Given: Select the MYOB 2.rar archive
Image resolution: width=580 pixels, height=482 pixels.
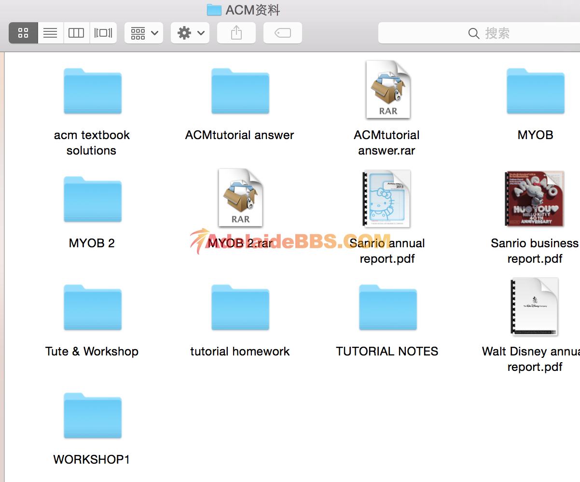Looking at the screenshot, I should click(240, 198).
